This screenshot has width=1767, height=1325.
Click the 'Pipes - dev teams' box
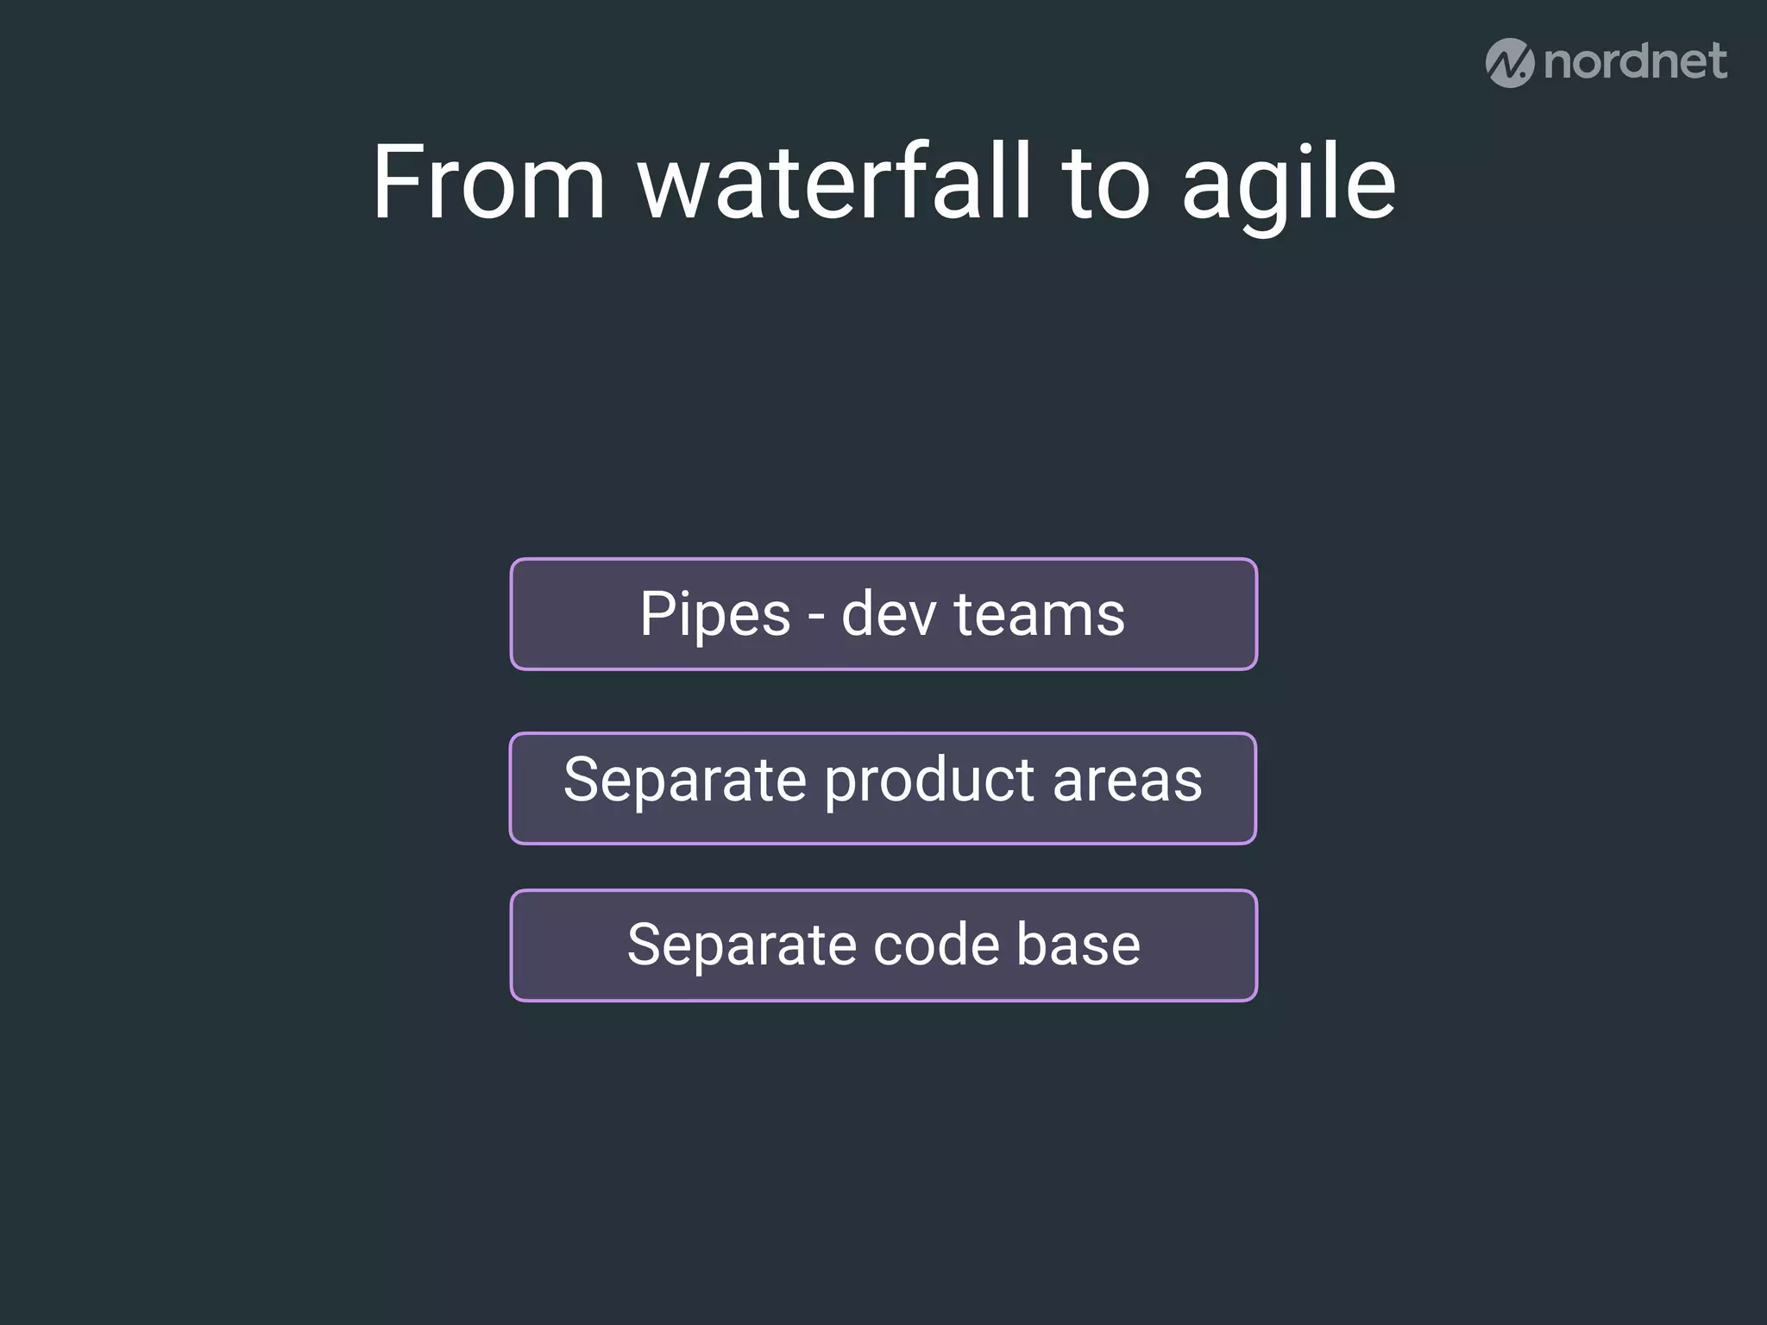click(x=883, y=614)
